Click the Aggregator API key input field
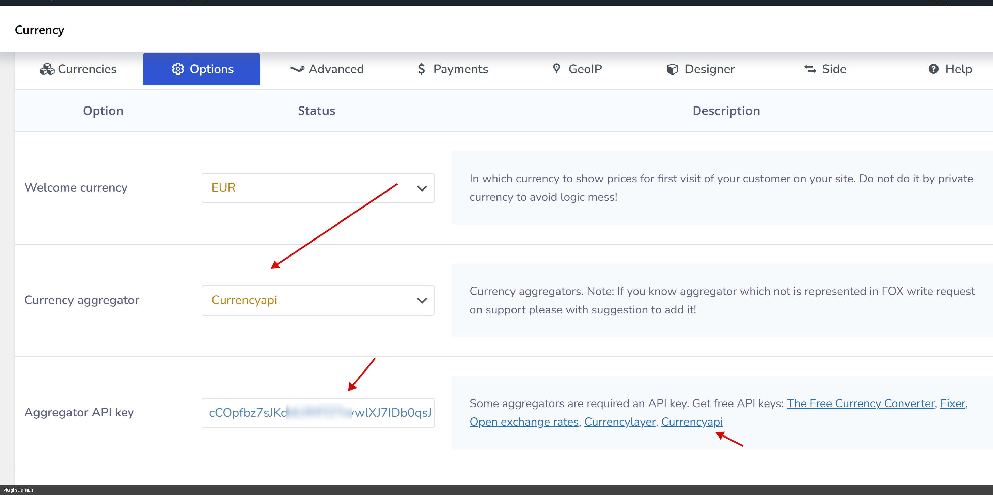 (x=318, y=413)
